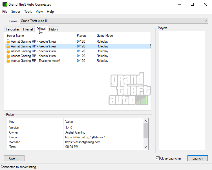Open the Server menu

tap(16, 12)
